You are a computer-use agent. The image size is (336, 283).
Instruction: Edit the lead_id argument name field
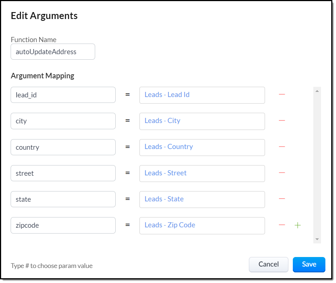click(x=63, y=95)
